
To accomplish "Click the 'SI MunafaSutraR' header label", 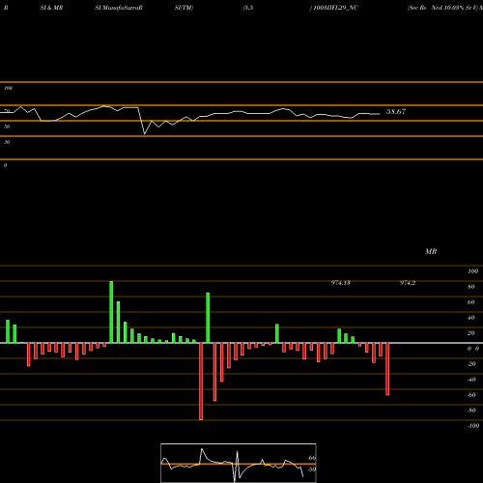I will (119, 8).
